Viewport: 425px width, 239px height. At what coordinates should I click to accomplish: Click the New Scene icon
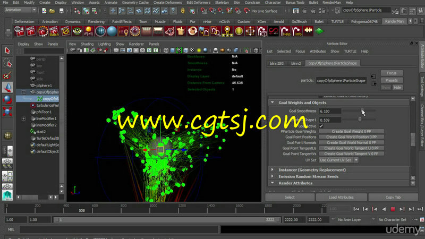tap(44, 11)
